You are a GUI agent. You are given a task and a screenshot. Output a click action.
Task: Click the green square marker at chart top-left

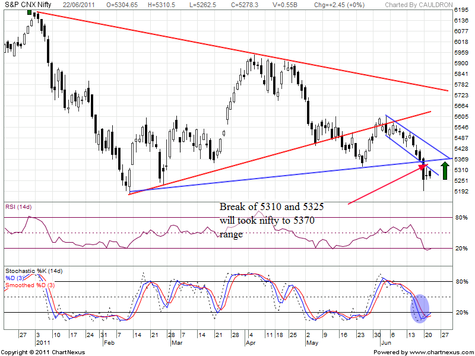tap(30, 10)
